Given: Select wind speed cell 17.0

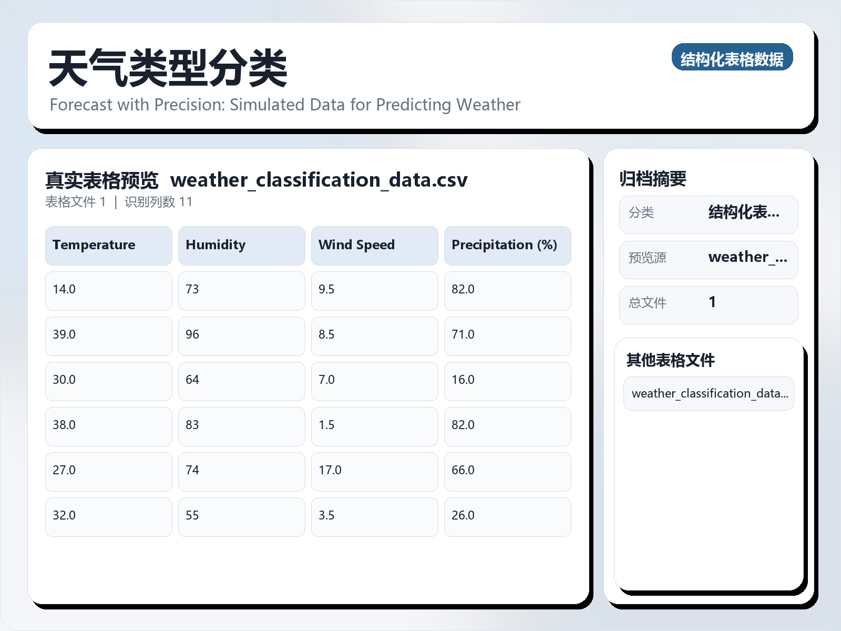Looking at the screenshot, I should [374, 471].
